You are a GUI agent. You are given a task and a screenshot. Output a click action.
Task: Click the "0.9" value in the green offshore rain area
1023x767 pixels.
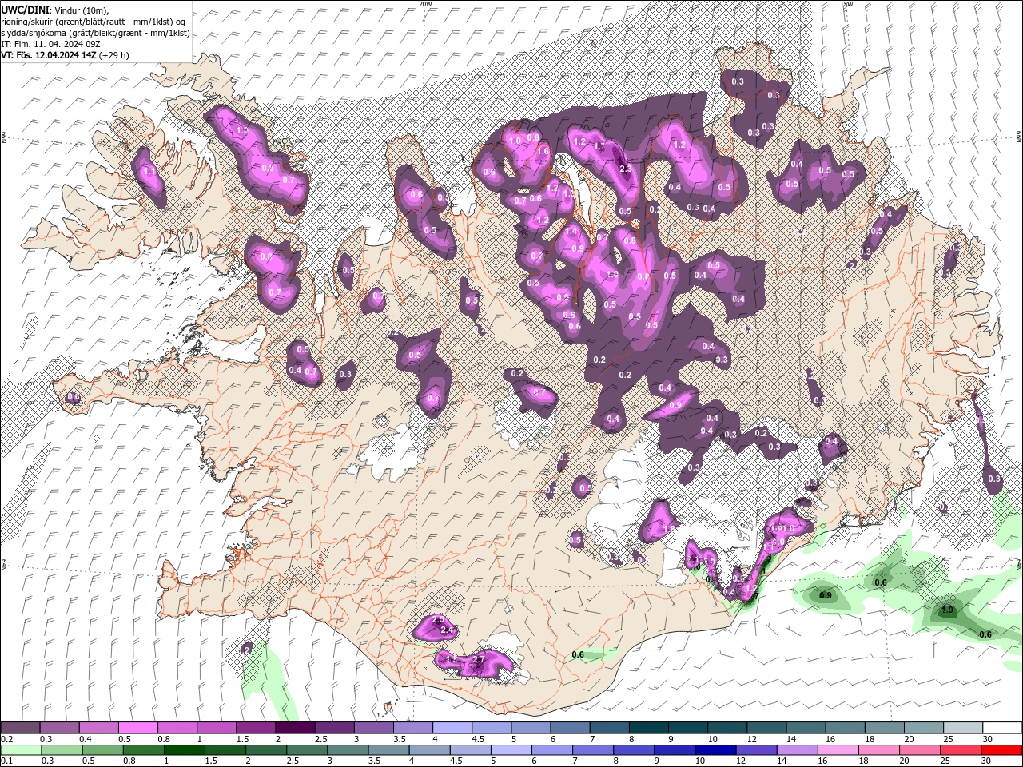826,596
